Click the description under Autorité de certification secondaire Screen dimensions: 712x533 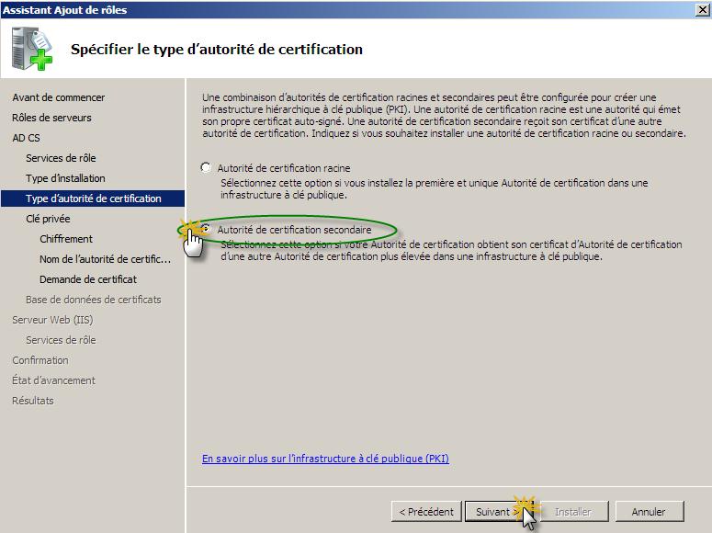pos(451,250)
